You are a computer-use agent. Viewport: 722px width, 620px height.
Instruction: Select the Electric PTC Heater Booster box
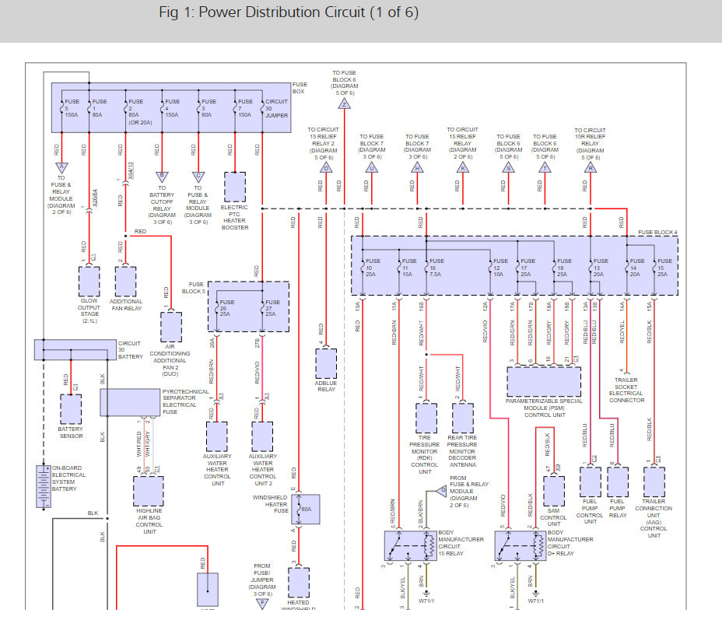[235, 187]
